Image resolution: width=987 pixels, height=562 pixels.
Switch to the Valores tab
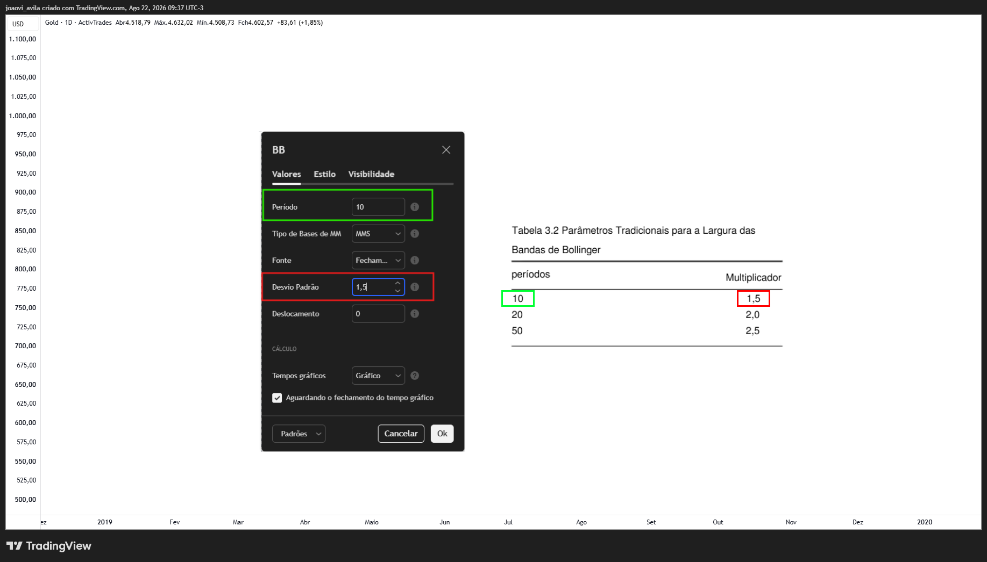click(286, 174)
